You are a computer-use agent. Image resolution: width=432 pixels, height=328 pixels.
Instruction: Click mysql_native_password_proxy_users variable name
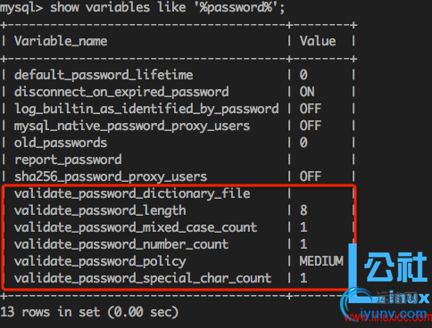tap(132, 126)
